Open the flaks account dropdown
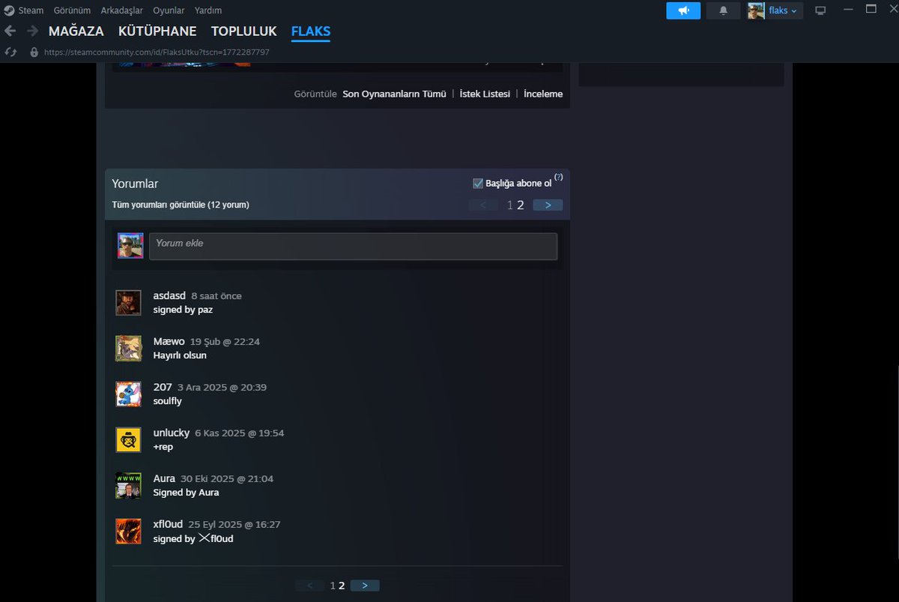The height and width of the screenshot is (602, 899). click(x=783, y=10)
